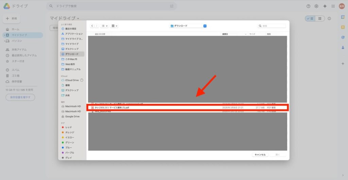
Task: Click the キャンセル button
Action: click(260, 155)
